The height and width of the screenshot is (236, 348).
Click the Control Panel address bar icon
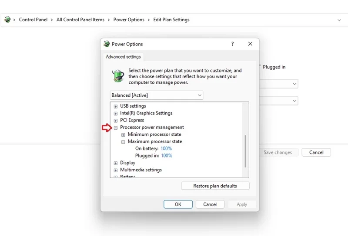click(7, 20)
